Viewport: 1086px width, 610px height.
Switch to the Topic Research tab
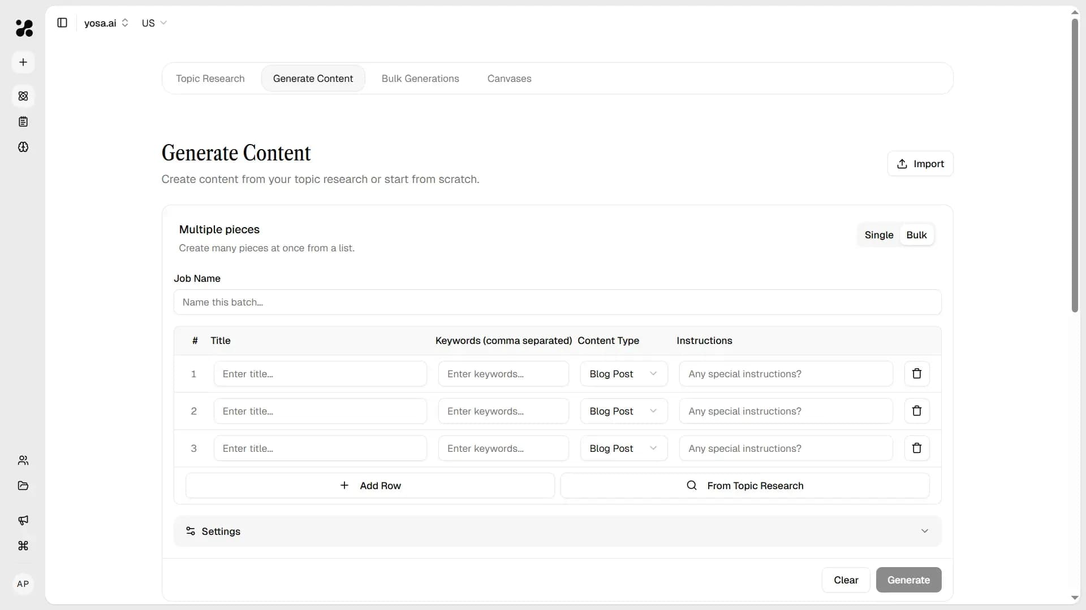[210, 79]
